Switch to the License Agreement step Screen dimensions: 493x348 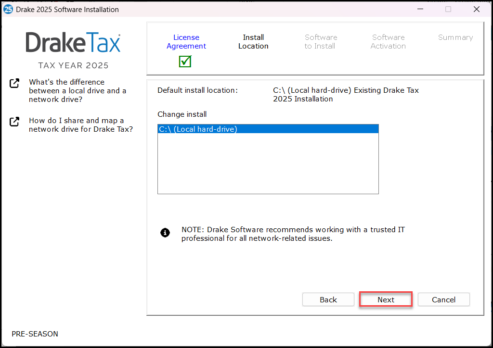[x=186, y=41]
